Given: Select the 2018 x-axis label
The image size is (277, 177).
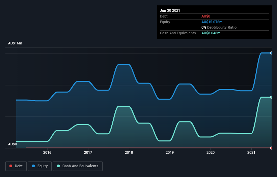Looking at the screenshot, I should click(x=129, y=152).
